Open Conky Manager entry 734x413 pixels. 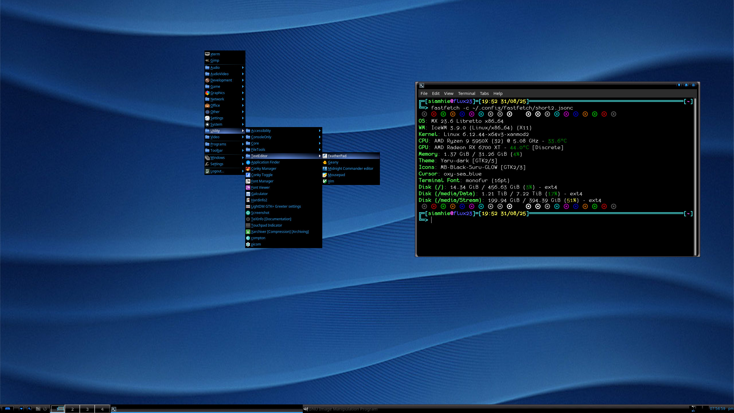coord(284,169)
